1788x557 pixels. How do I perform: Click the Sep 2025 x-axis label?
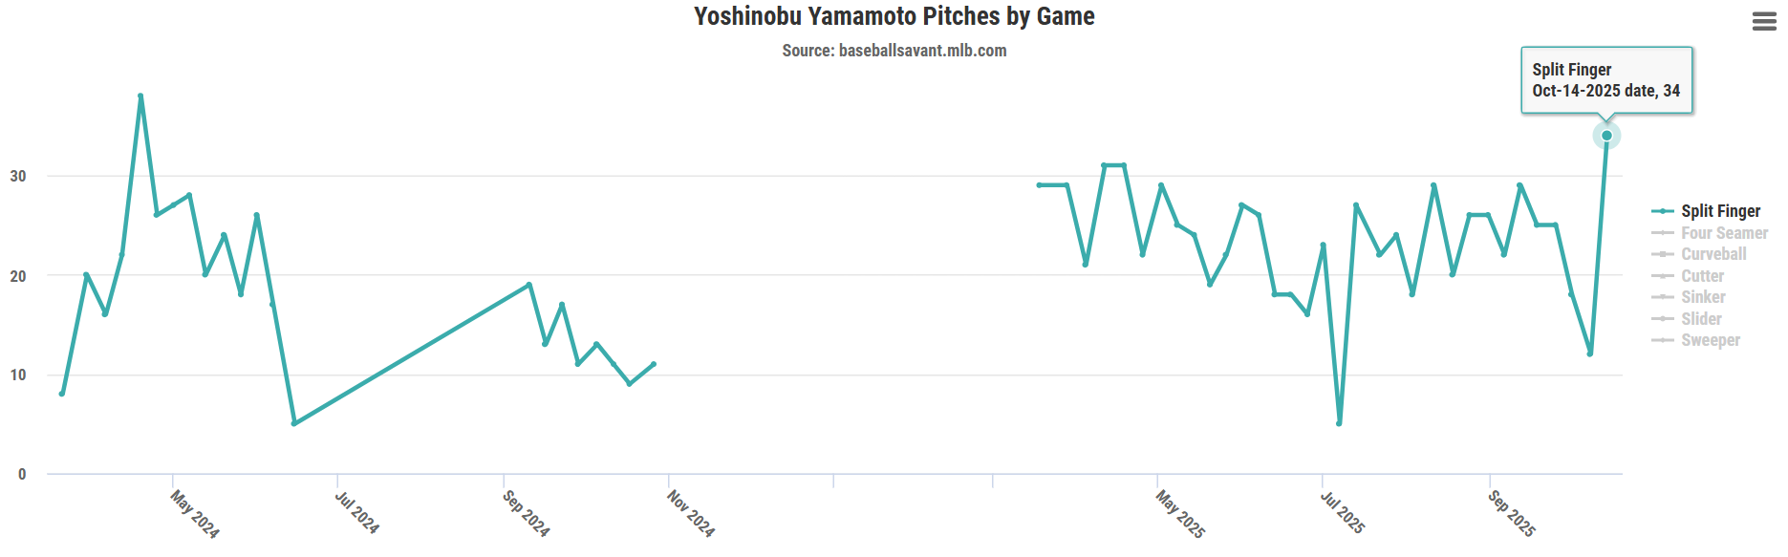click(1512, 513)
